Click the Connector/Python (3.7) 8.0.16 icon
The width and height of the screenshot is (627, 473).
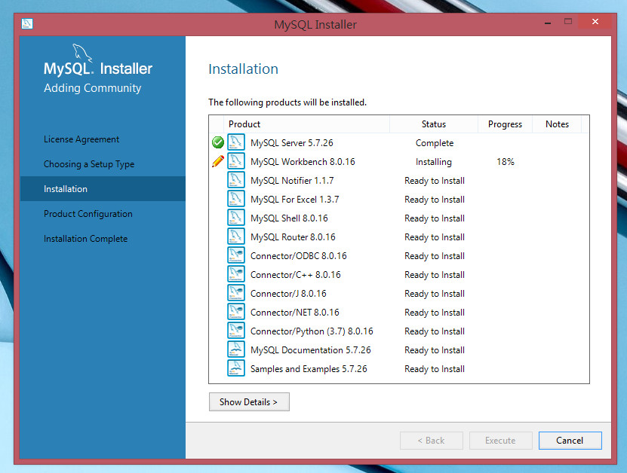(236, 331)
